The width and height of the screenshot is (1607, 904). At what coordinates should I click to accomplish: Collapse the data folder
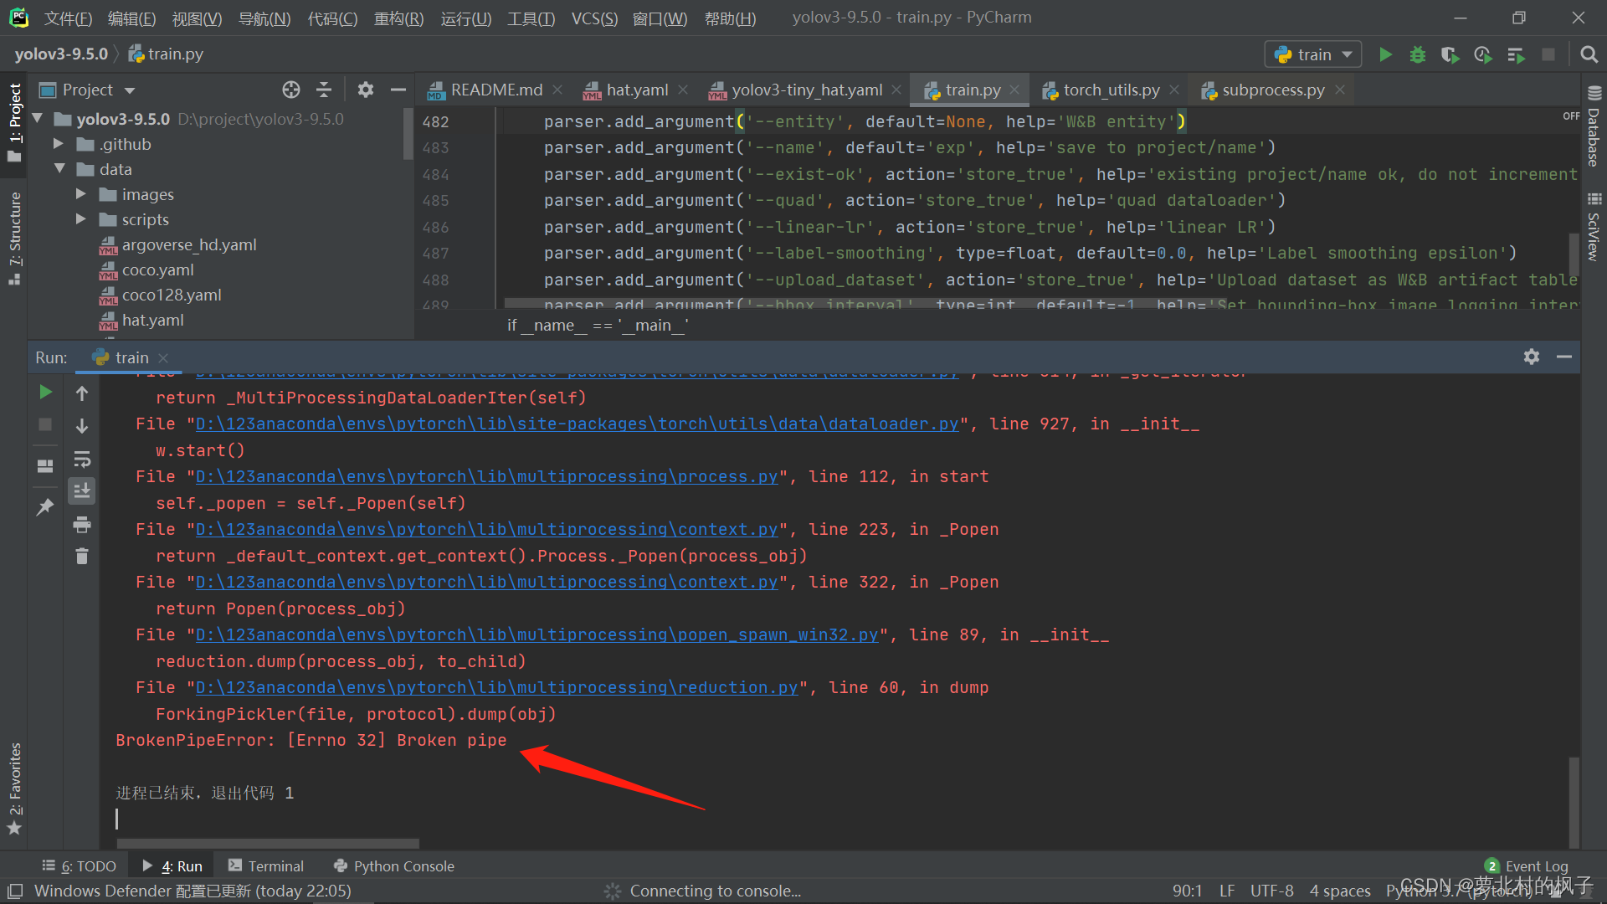coord(59,169)
